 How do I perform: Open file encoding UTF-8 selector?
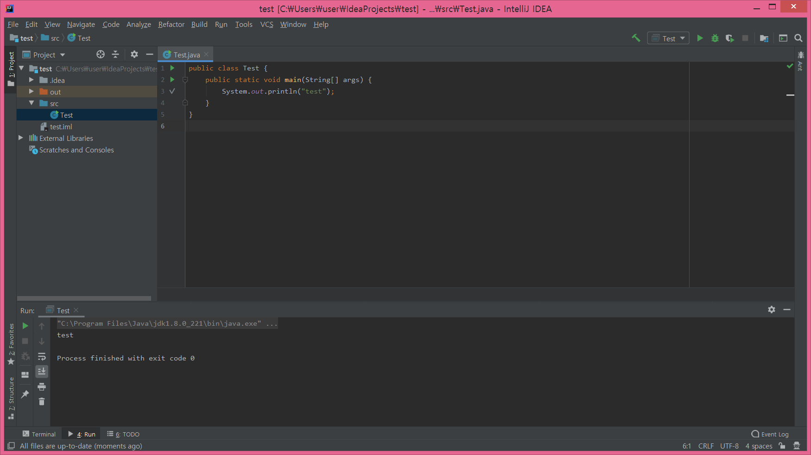pyautogui.click(x=729, y=446)
